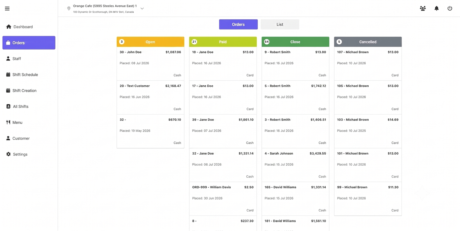Open order 4 - Sarah Johnson
The image size is (460, 231).
coord(295,165)
